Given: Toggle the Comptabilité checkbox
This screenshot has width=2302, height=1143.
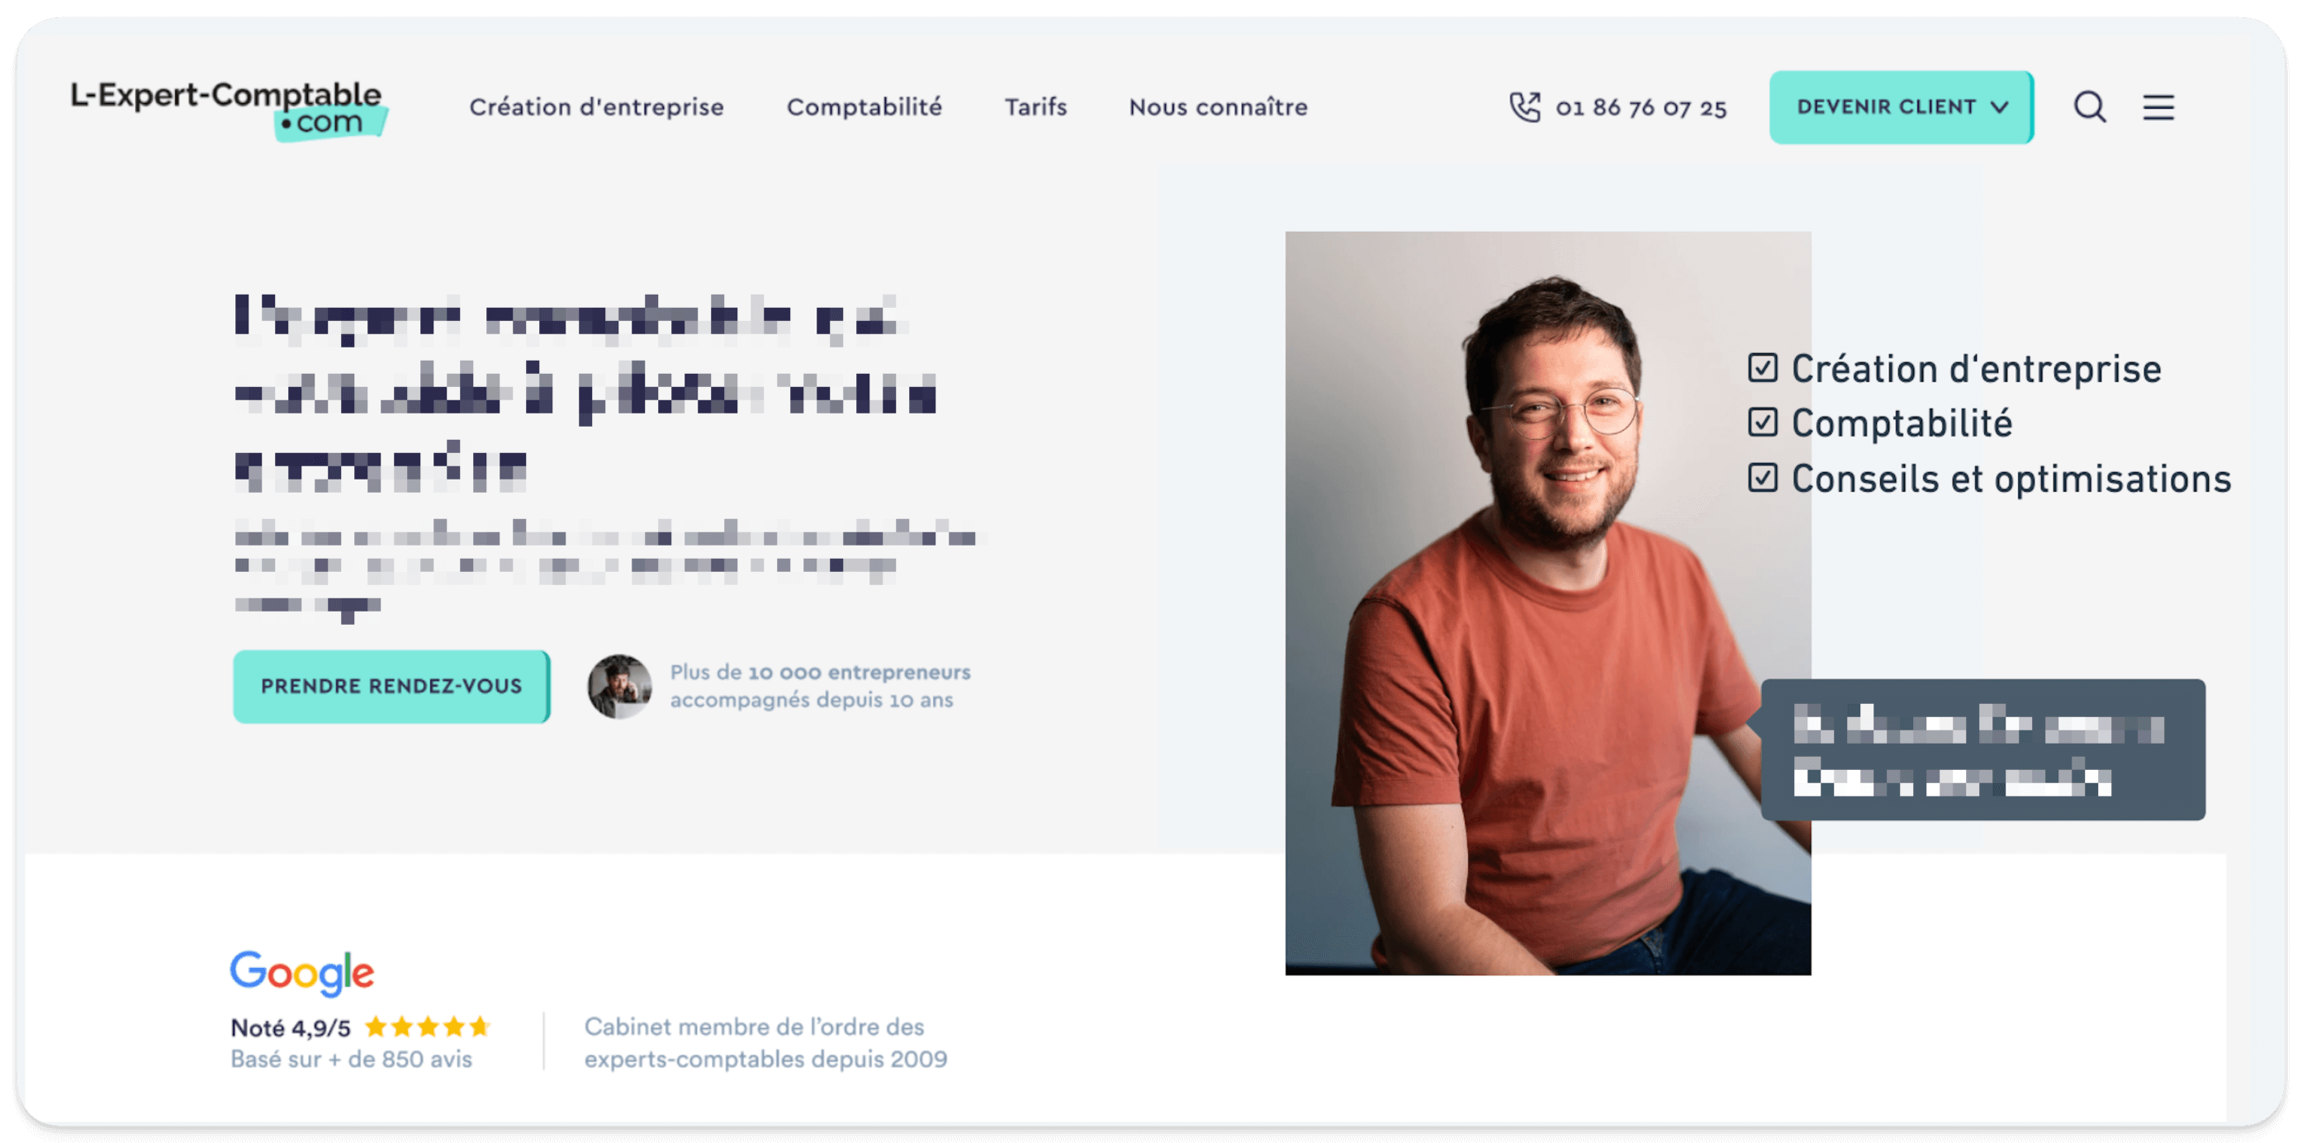Looking at the screenshot, I should 1762,422.
